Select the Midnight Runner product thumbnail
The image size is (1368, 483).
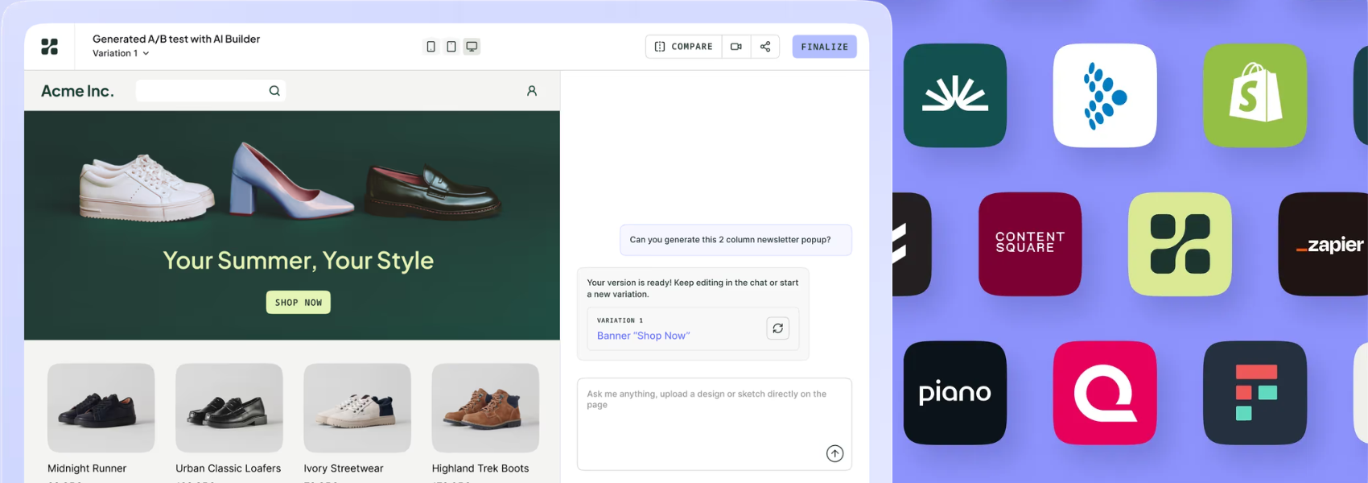coord(101,407)
